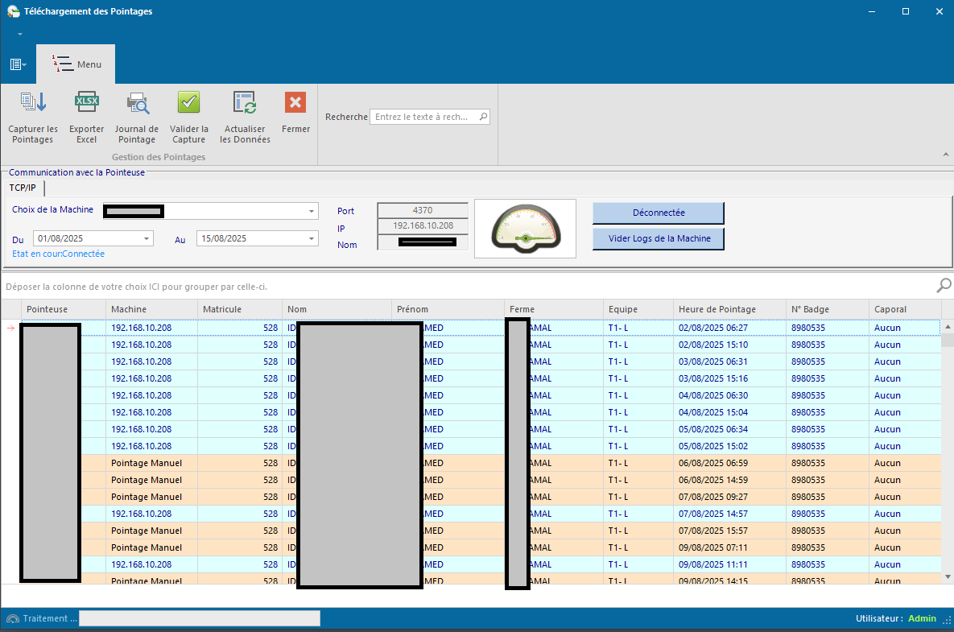954x632 pixels.
Task: Export data with Exporter Excel icon
Action: pos(86,102)
